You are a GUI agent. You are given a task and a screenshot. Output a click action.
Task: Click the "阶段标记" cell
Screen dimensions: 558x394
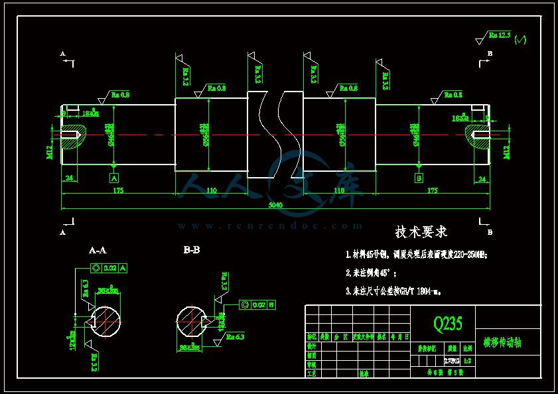point(427,349)
